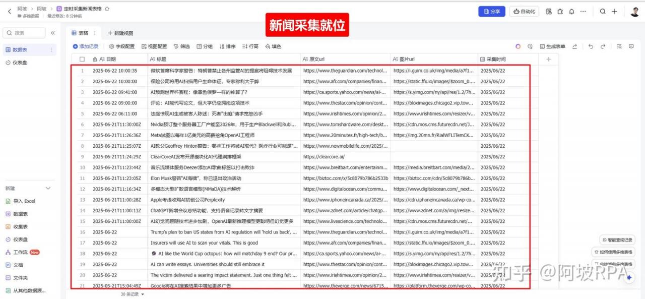Collapse the left sidebar with double-chevron
Image resolution: width=645 pixels, height=299 pixels.
point(52,33)
